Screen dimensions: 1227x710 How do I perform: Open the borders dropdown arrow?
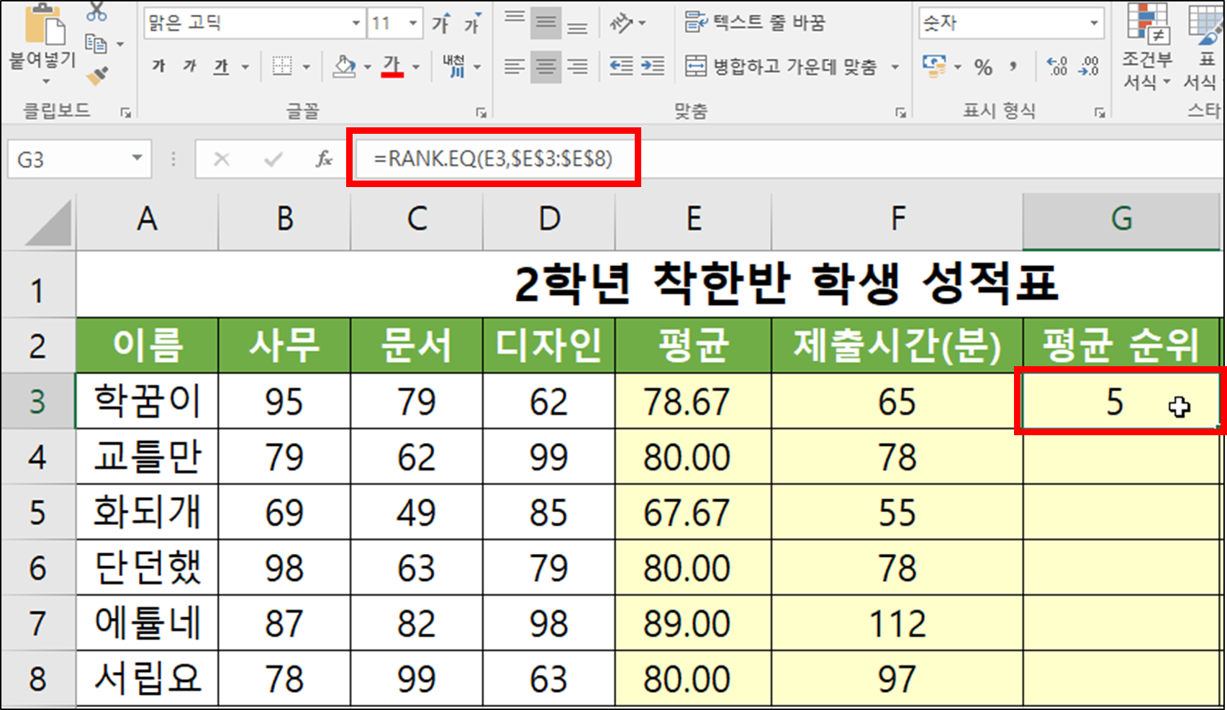coord(306,68)
